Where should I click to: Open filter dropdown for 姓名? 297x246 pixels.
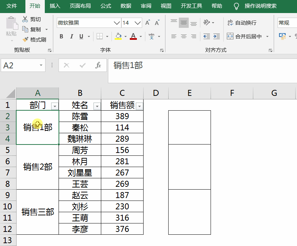pos(97,106)
